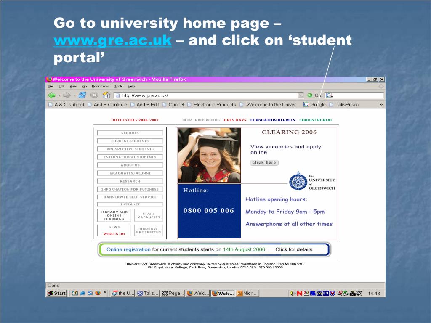Open the Google bookmark on bookmarks toolbar

[x=314, y=105]
